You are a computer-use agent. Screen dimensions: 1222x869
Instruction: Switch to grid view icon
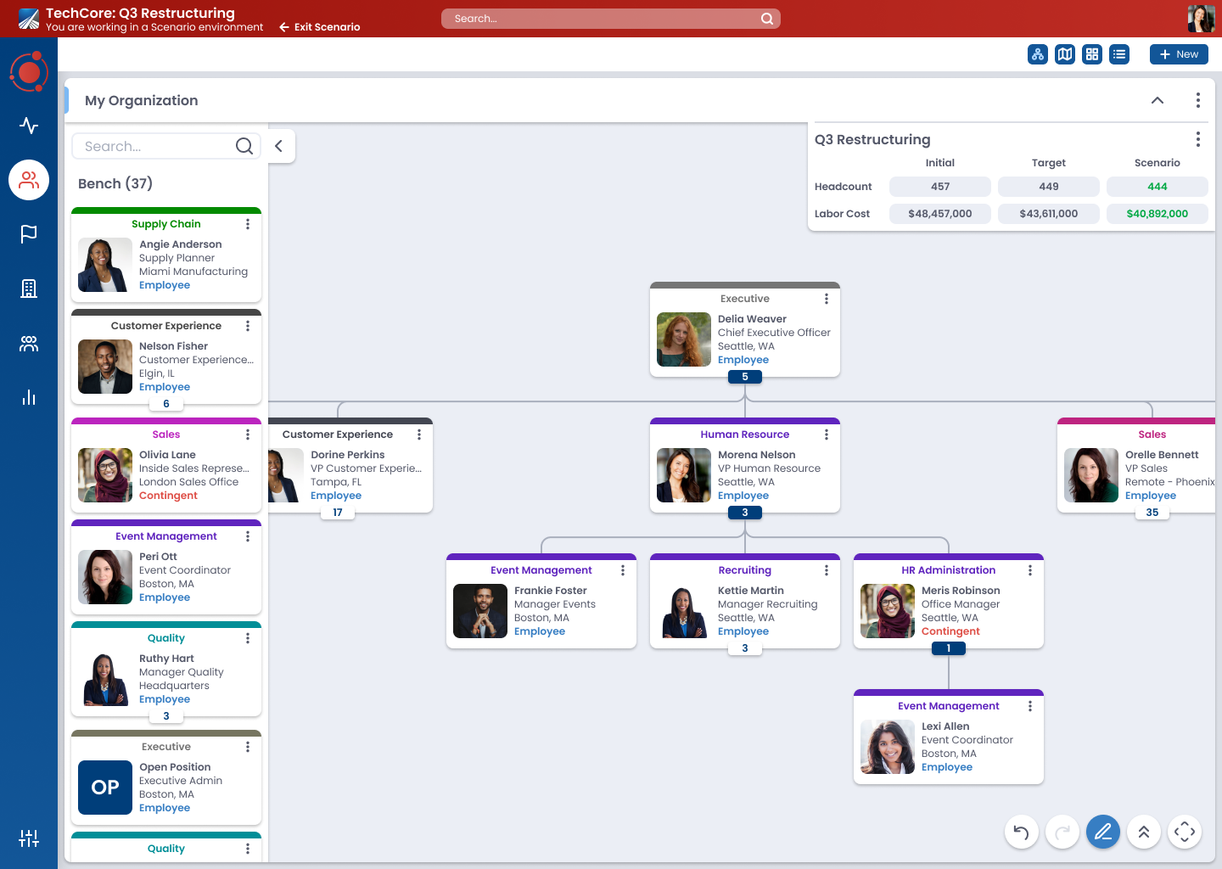[x=1092, y=54]
